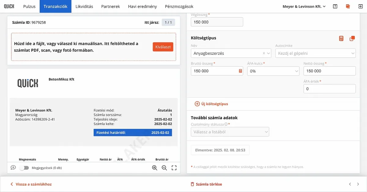367x192 pixels.
Task: Click the file drop area text
Action: (76, 47)
